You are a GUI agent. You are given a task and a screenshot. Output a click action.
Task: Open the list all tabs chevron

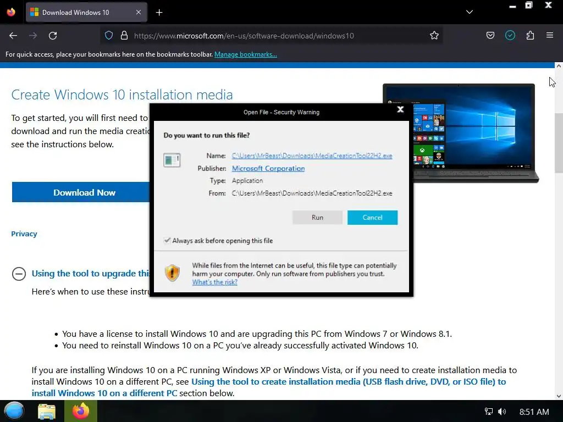(x=470, y=12)
